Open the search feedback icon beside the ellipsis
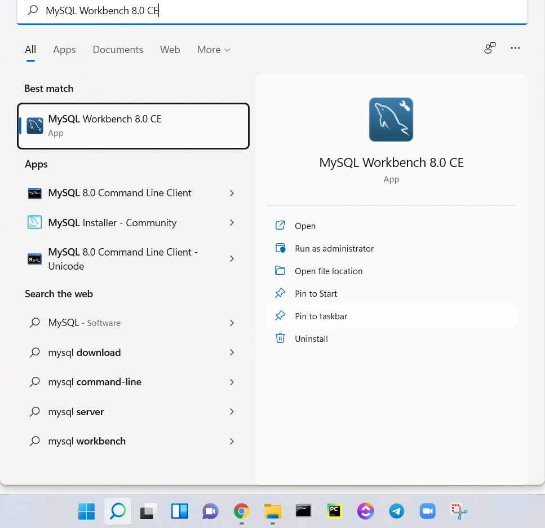This screenshot has width=545, height=528. coord(490,49)
